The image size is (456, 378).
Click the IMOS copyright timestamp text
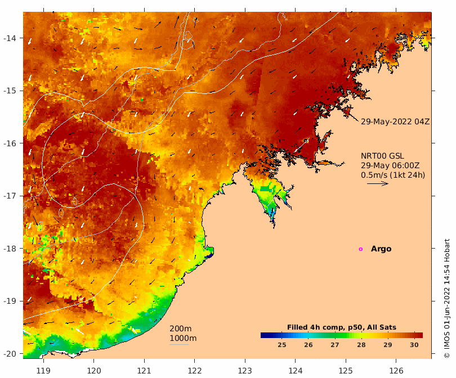click(x=447, y=298)
